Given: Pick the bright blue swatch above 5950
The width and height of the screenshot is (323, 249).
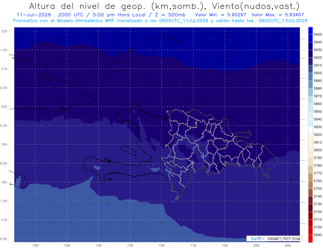Looking at the screenshot, I should pos(310,31).
